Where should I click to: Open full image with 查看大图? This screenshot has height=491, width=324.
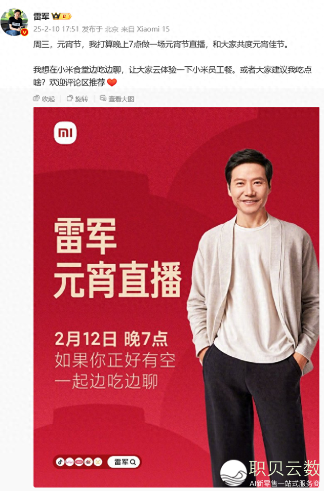[x=117, y=99]
